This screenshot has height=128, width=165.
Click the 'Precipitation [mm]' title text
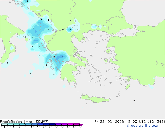click(x=17, y=122)
